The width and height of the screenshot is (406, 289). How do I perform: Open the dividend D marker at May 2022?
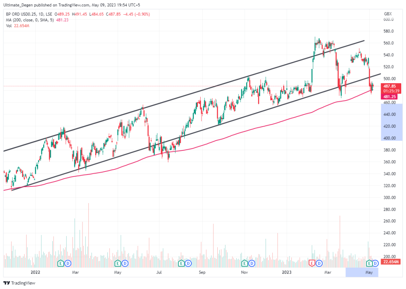125,263
